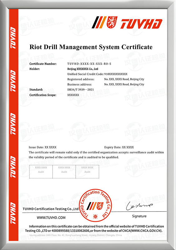The image size is (176, 250).
Task: Open the WWW.TUVHD.COM website link
Action: tap(51, 217)
